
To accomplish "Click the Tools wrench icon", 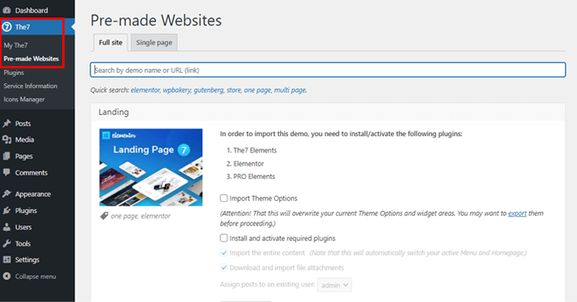I will click(x=7, y=243).
